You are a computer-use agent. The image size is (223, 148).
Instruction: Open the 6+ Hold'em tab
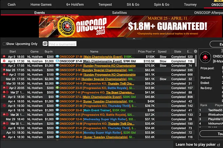75,4
